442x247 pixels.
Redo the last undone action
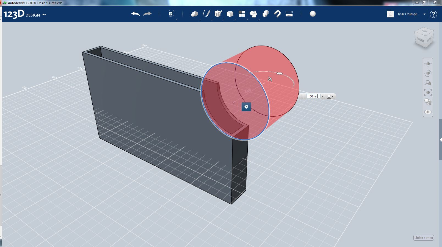pos(147,14)
